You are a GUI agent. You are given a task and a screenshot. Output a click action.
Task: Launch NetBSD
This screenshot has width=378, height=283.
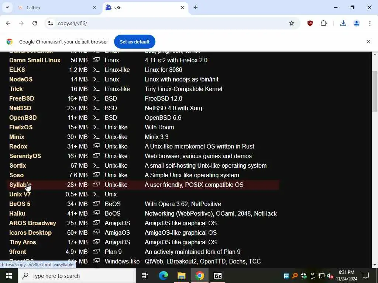pyautogui.click(x=20, y=108)
